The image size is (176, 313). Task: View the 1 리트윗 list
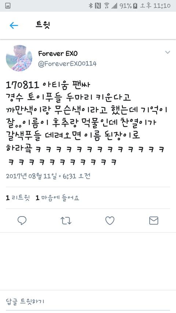18,198
